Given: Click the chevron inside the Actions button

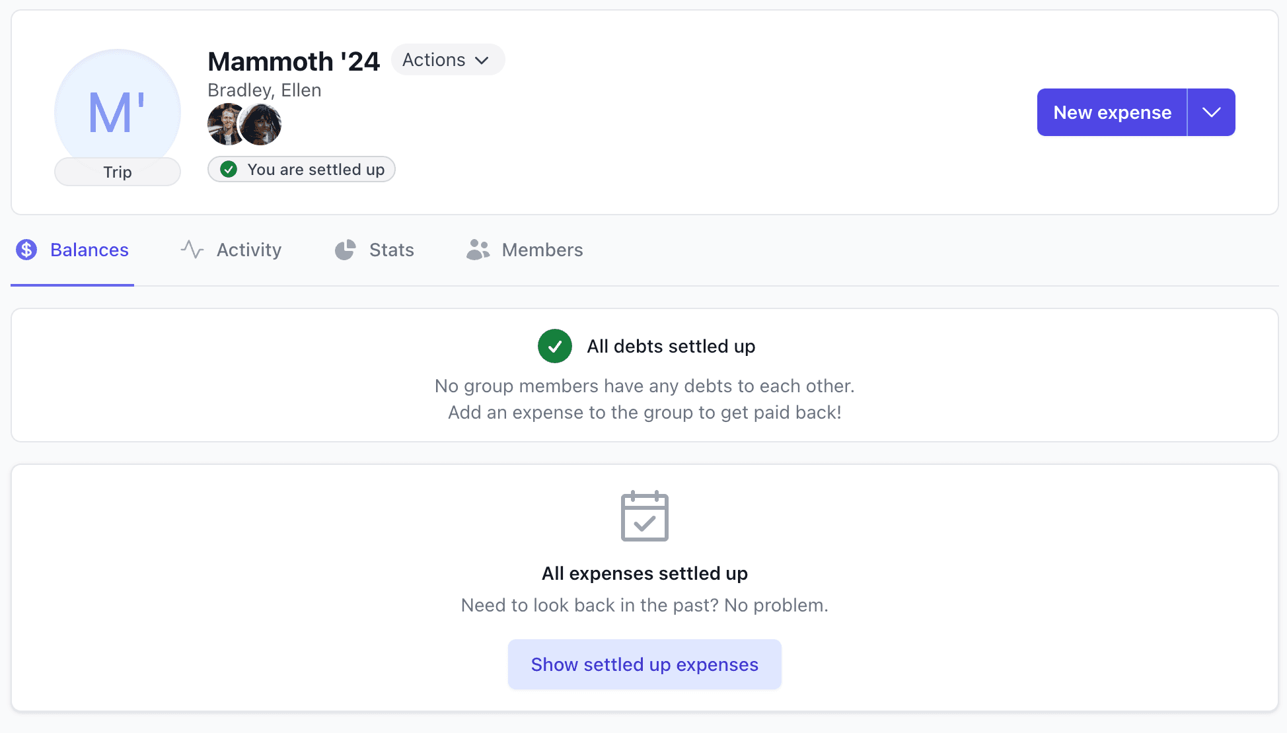Looking at the screenshot, I should pyautogui.click(x=482, y=61).
